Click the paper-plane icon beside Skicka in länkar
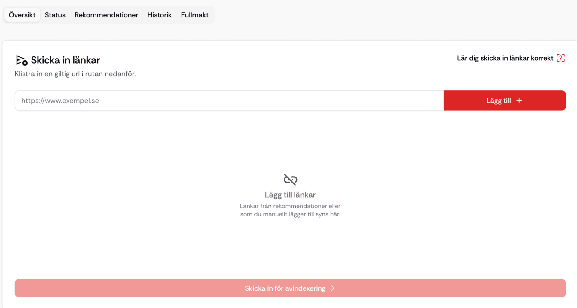This screenshot has height=308, width=577. (21, 60)
